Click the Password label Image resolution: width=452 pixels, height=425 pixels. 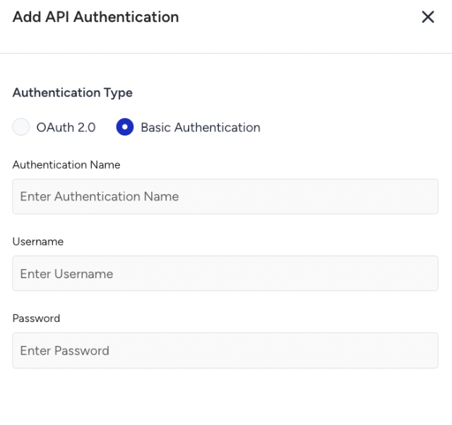click(x=36, y=318)
